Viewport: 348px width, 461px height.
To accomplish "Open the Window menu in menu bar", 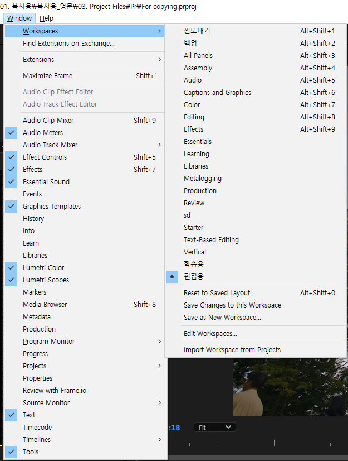I will (x=19, y=18).
